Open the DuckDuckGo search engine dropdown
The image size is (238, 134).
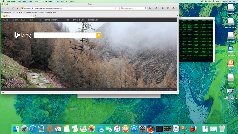tap(122, 8)
